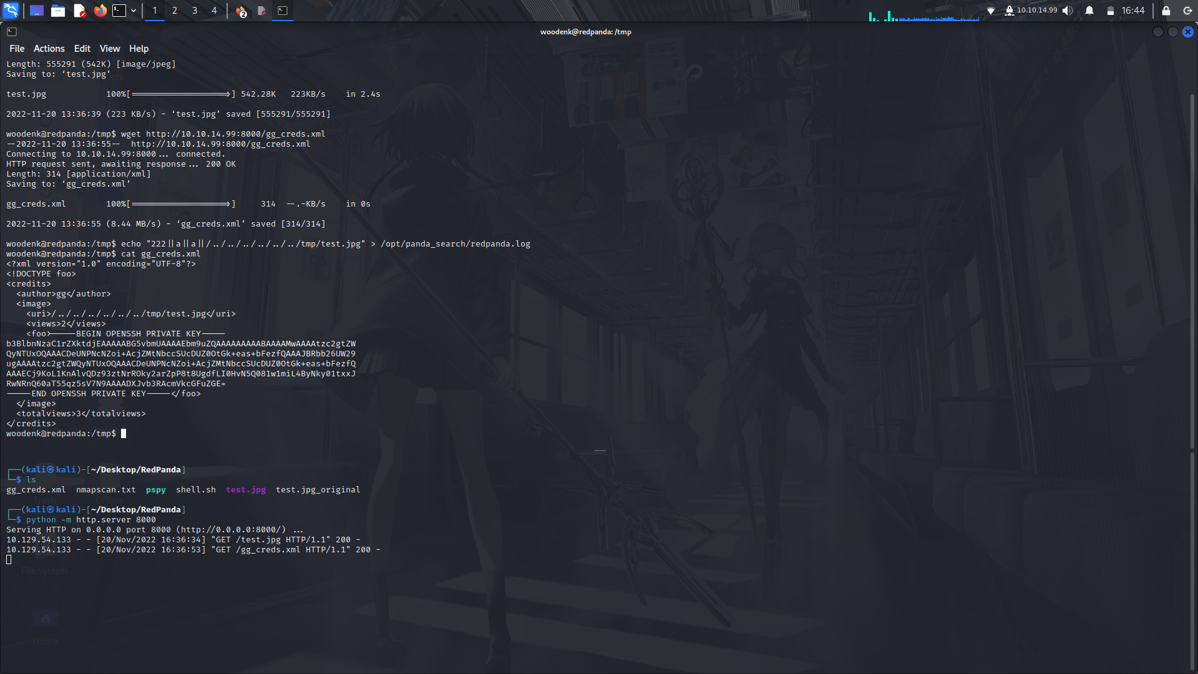Switch to workspace 4
The width and height of the screenshot is (1198, 674).
tap(214, 11)
